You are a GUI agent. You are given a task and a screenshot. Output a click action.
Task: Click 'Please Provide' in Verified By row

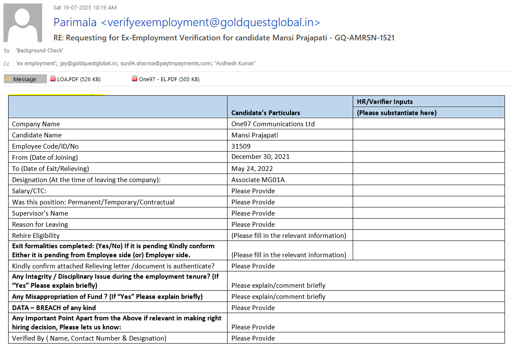coord(253,338)
